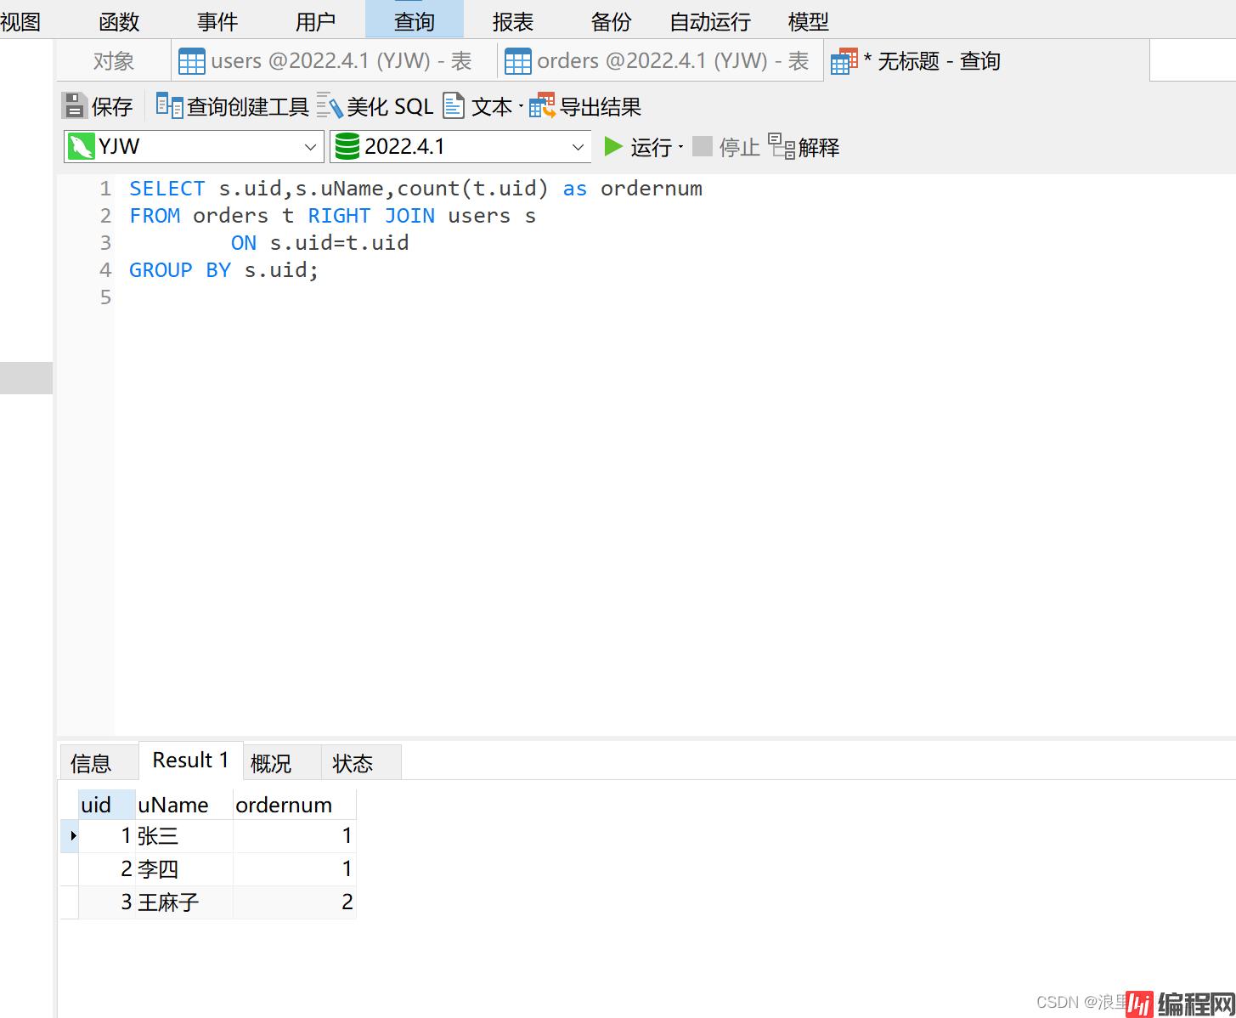Image resolution: width=1236 pixels, height=1018 pixels.
Task: Click the users table tab icon
Action: (x=192, y=61)
